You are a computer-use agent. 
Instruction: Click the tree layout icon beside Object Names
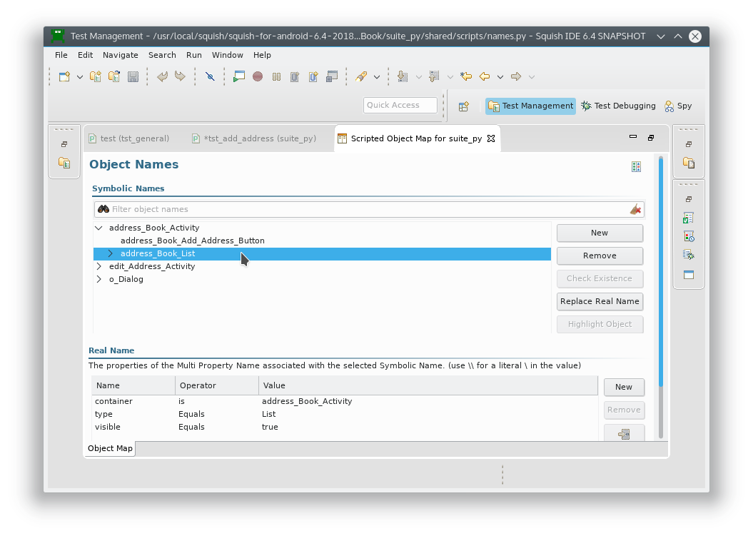(636, 167)
